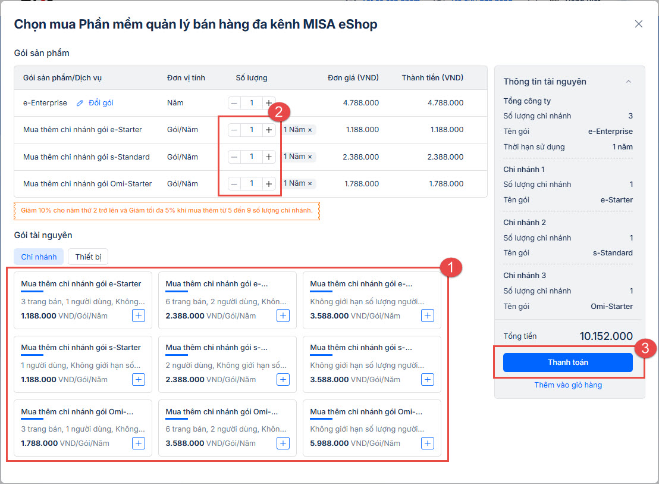
Task: Click 4.788.000 unit price cell
Action: pos(360,102)
